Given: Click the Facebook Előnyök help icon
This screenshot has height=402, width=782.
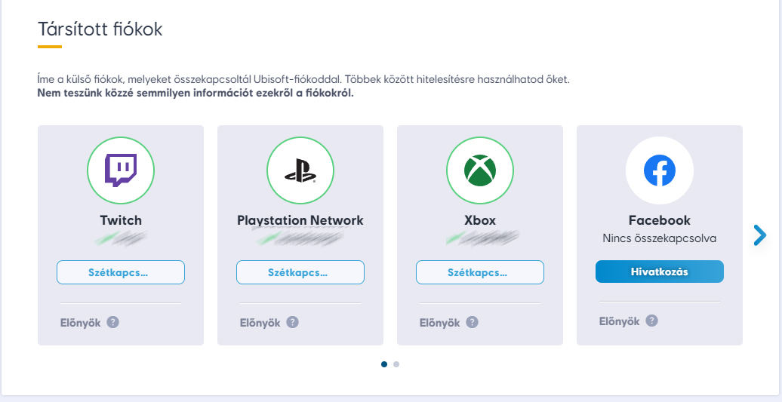Looking at the screenshot, I should [x=651, y=321].
